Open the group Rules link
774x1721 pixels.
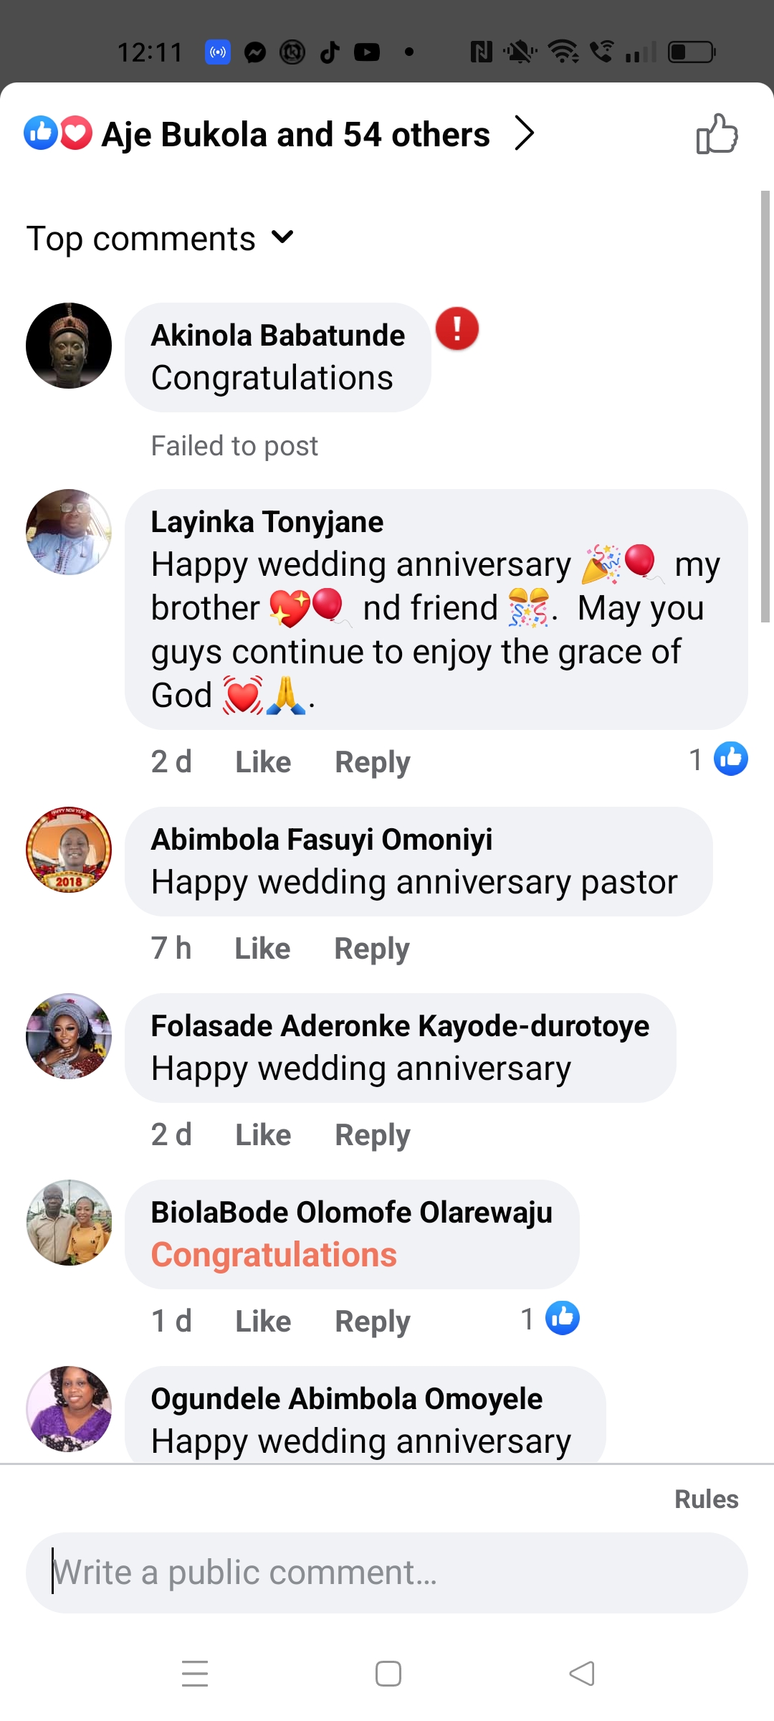[x=706, y=1499]
